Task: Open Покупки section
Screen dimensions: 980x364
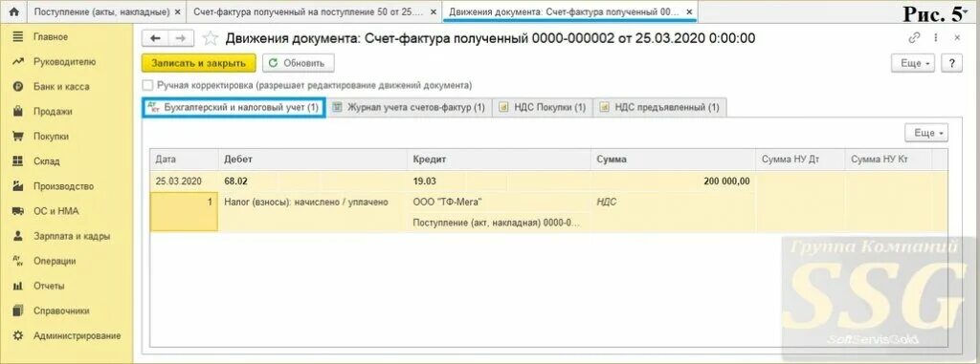Action: tap(52, 136)
